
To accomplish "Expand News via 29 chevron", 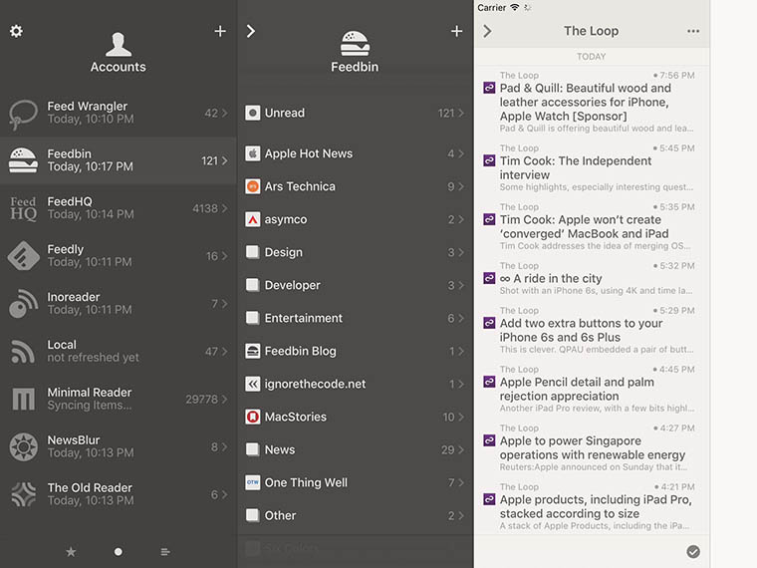I will [x=461, y=449].
